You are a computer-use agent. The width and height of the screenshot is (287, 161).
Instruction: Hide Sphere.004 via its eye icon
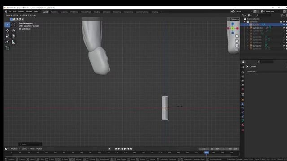(x=284, y=46)
